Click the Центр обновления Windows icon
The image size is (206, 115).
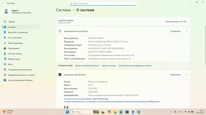point(5,80)
